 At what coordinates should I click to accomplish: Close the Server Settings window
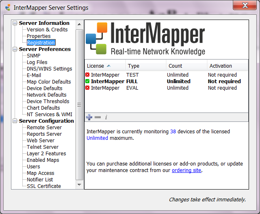coord(244,5)
